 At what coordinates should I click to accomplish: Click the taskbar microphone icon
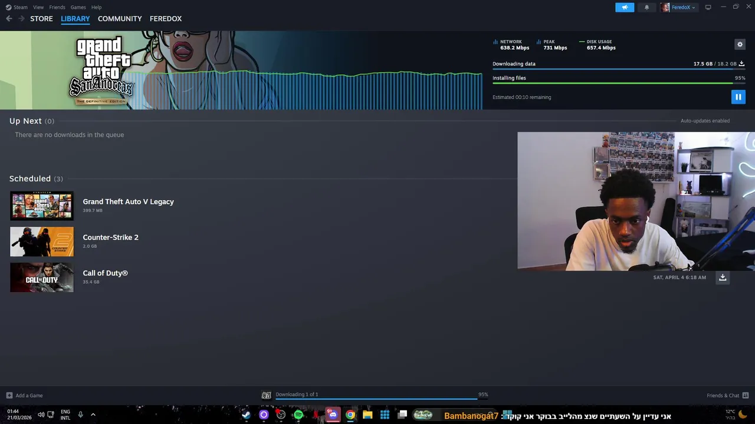coord(80,415)
